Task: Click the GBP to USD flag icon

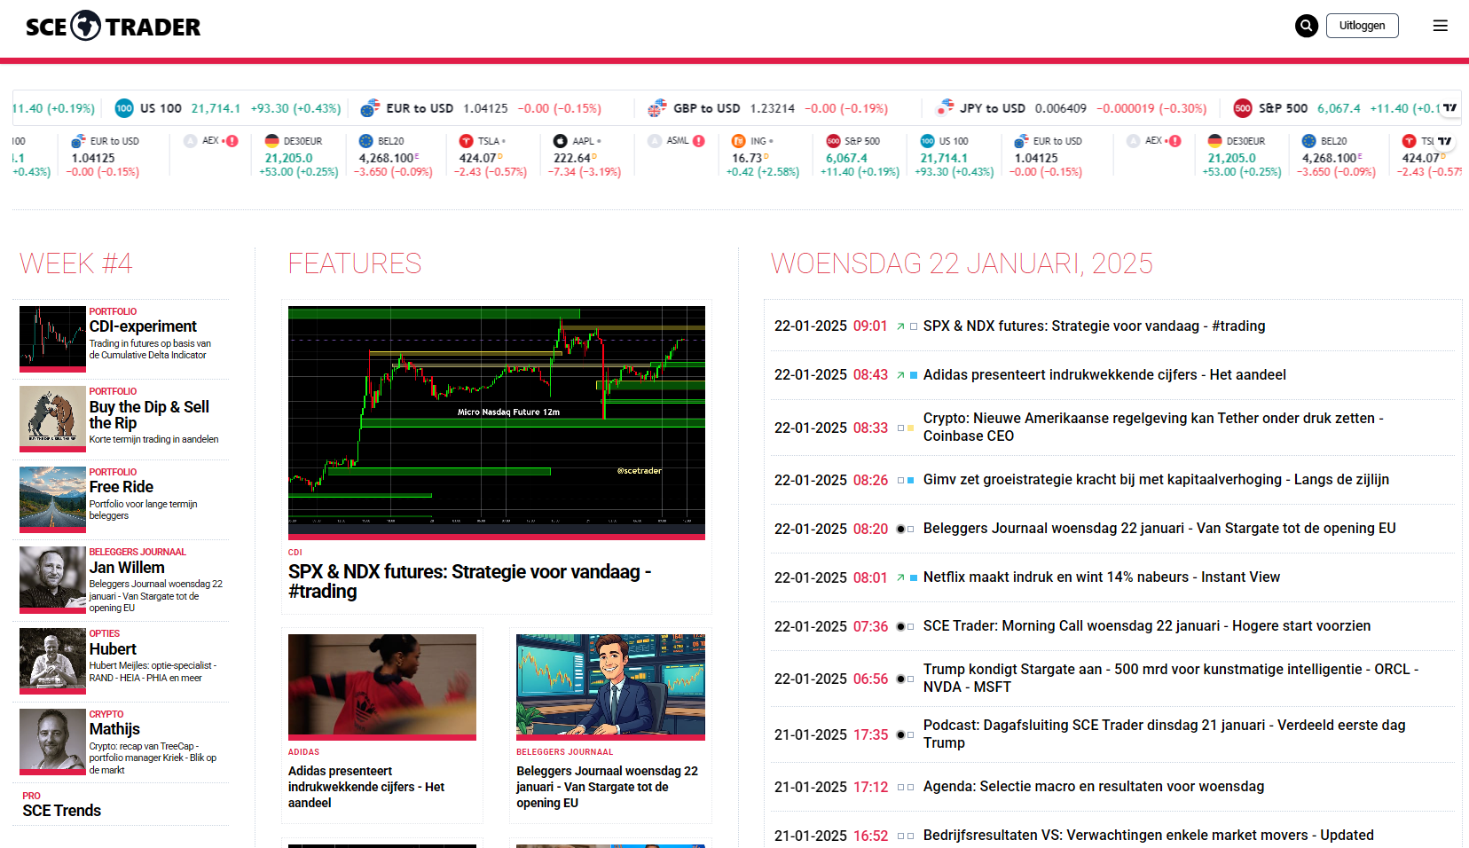Action: point(657,108)
